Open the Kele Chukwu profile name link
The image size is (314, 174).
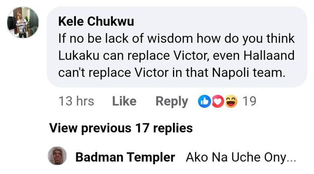click(96, 21)
